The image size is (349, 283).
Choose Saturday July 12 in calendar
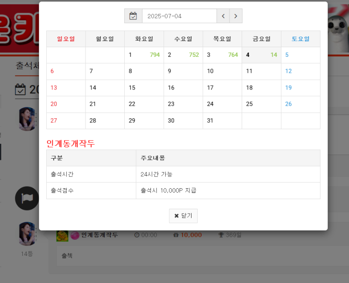[301, 71]
